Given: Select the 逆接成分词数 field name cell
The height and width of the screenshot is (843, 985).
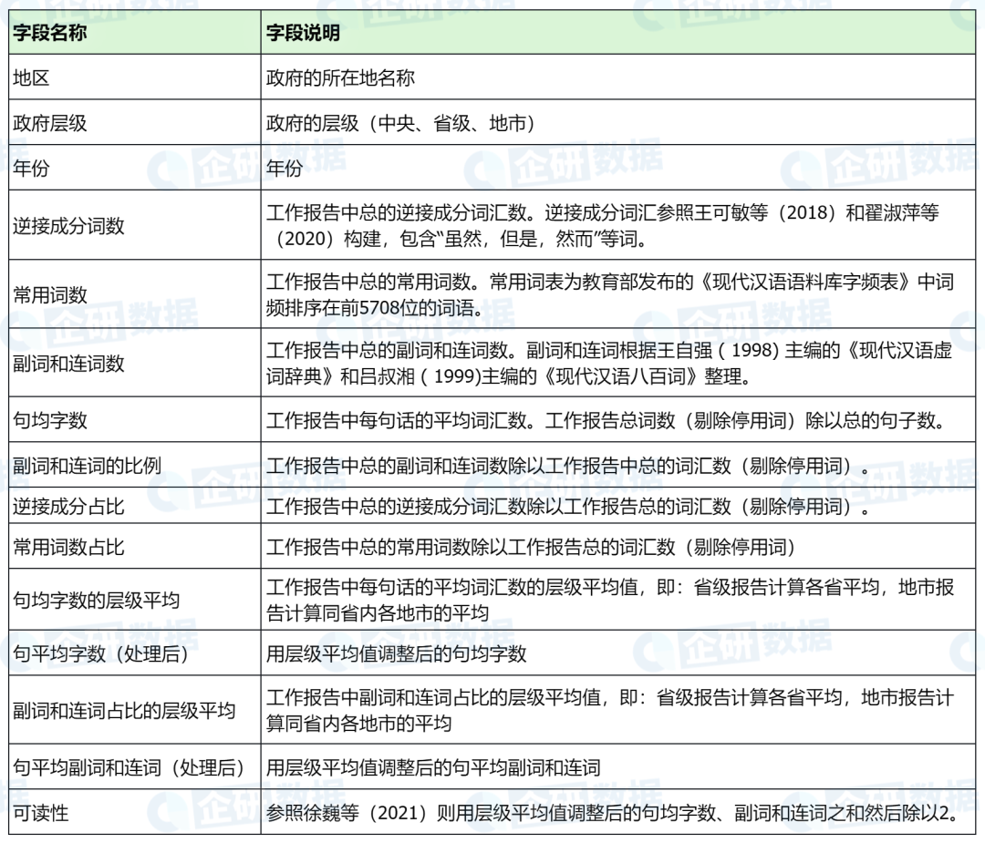Looking at the screenshot, I should point(135,225).
